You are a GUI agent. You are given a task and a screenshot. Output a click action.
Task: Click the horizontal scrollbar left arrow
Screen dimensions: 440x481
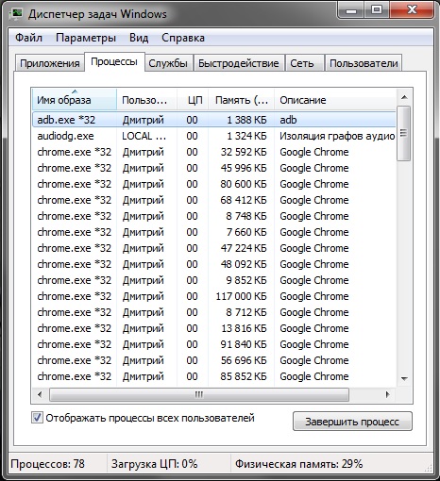tap(40, 394)
